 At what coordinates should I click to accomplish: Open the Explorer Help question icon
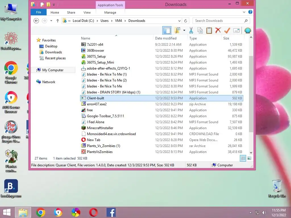(x=250, y=12)
